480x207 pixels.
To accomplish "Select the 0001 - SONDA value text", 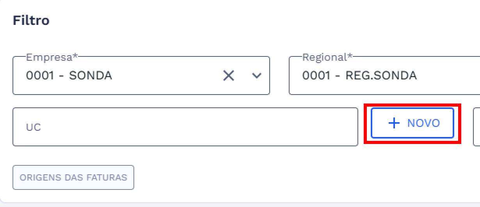I will (69, 75).
